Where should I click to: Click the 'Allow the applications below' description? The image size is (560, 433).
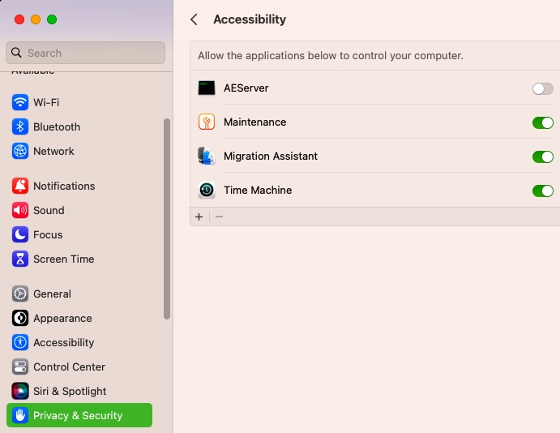coord(331,56)
